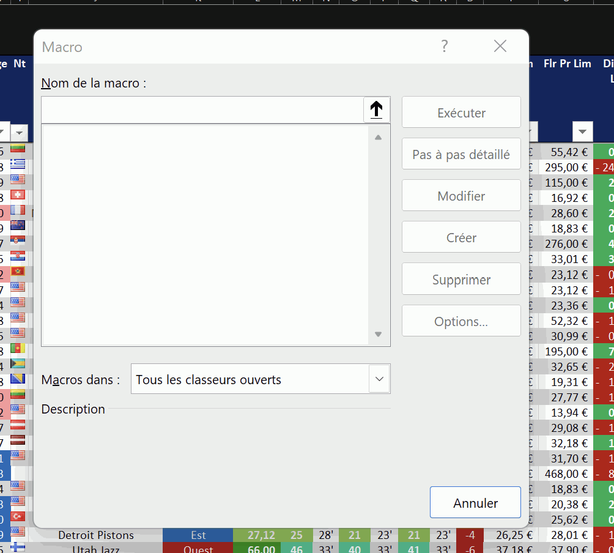Open the macro Options... button
The image size is (614, 553).
461,321
